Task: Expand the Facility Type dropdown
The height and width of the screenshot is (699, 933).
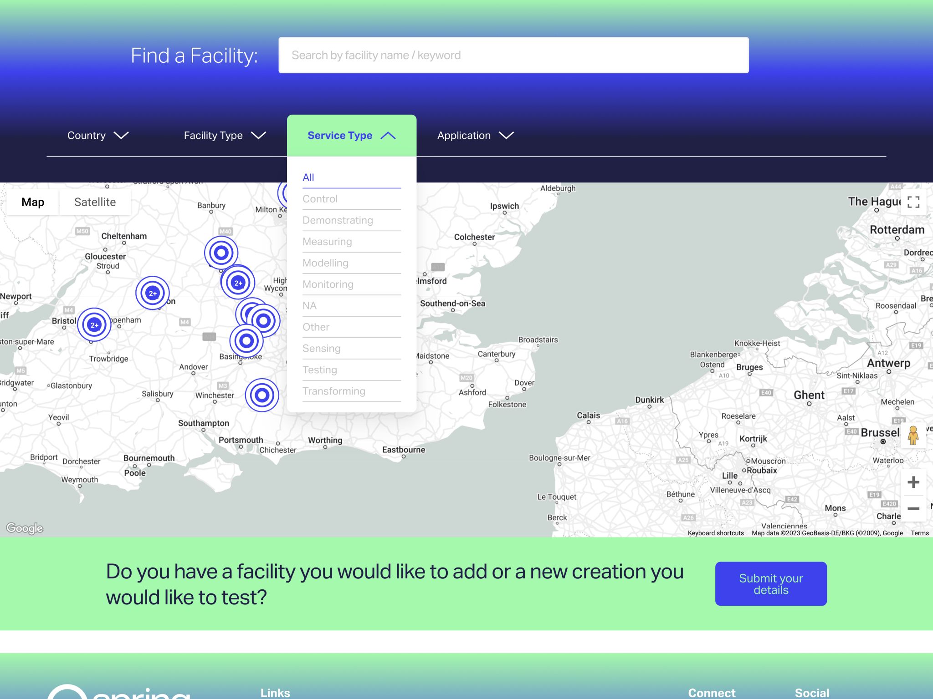Action: (x=225, y=136)
